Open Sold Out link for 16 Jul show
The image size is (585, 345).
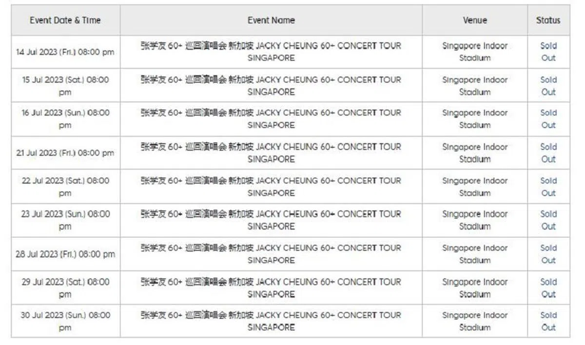548,119
